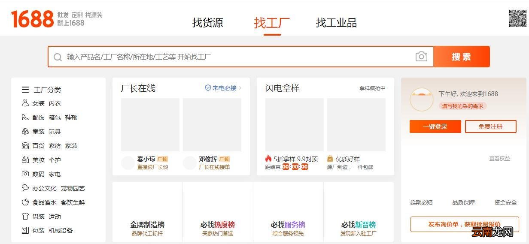Click the camera icon beside 数码
This screenshot has height=244, width=529.
point(25,174)
